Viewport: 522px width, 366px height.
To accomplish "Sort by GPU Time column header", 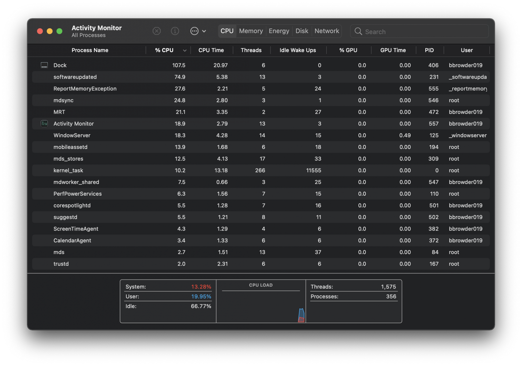I will (393, 50).
